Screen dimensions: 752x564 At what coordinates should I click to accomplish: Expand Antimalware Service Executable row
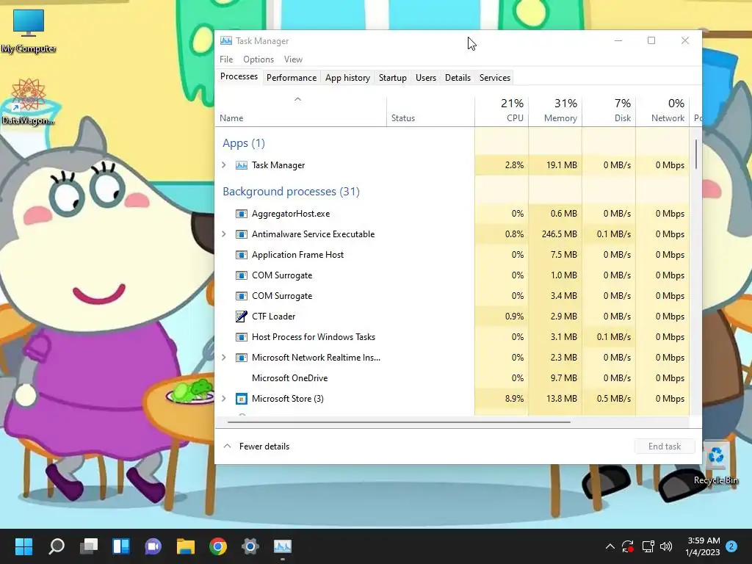pyautogui.click(x=224, y=234)
